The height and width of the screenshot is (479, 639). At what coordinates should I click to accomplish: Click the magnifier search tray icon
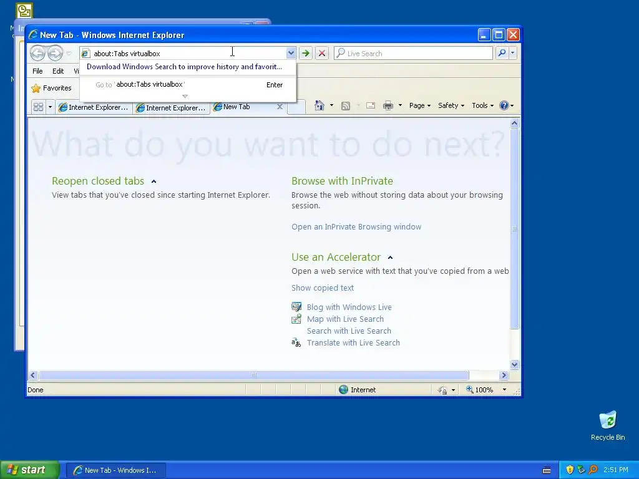[x=593, y=470]
